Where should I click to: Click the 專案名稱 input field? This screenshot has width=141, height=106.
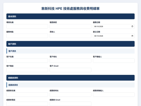click(x=27, y=26)
